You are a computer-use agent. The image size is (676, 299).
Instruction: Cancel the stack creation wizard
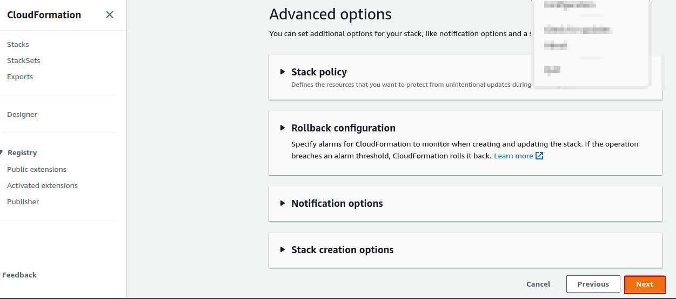[x=538, y=284]
